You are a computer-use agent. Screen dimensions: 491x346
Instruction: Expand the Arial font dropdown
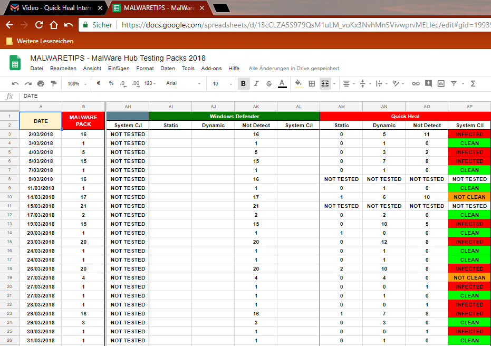(183, 83)
